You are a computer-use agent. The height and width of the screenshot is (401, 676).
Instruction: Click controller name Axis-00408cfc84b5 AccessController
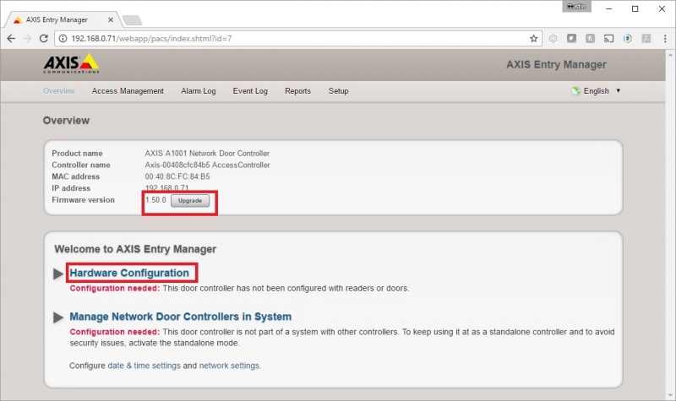coord(207,165)
